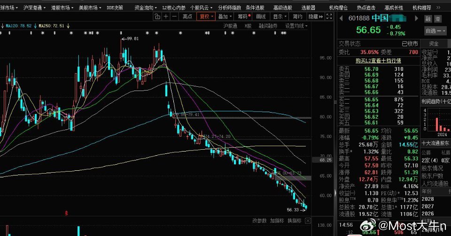
Task: Toggle 高点 high point display
Action: tap(187, 16)
